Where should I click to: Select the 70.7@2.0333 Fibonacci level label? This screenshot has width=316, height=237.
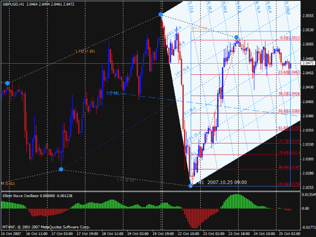(289, 141)
